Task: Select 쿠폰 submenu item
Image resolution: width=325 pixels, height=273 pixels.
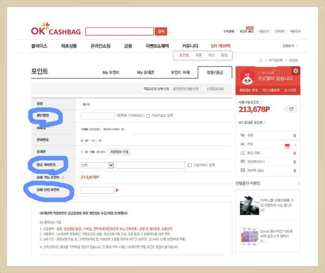Action: point(198,55)
